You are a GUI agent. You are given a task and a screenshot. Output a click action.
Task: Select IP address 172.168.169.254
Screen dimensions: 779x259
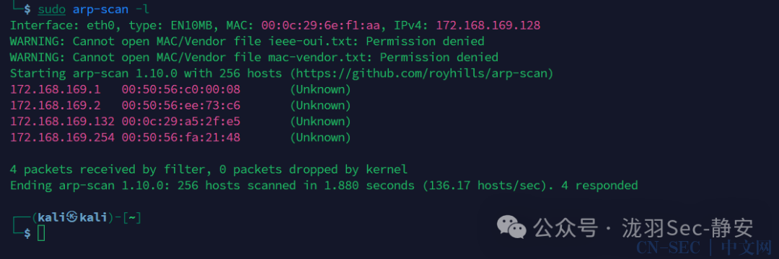62,137
